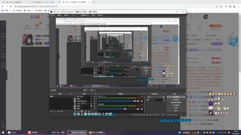Open Studio One from the taskbar

click(x=57, y=133)
